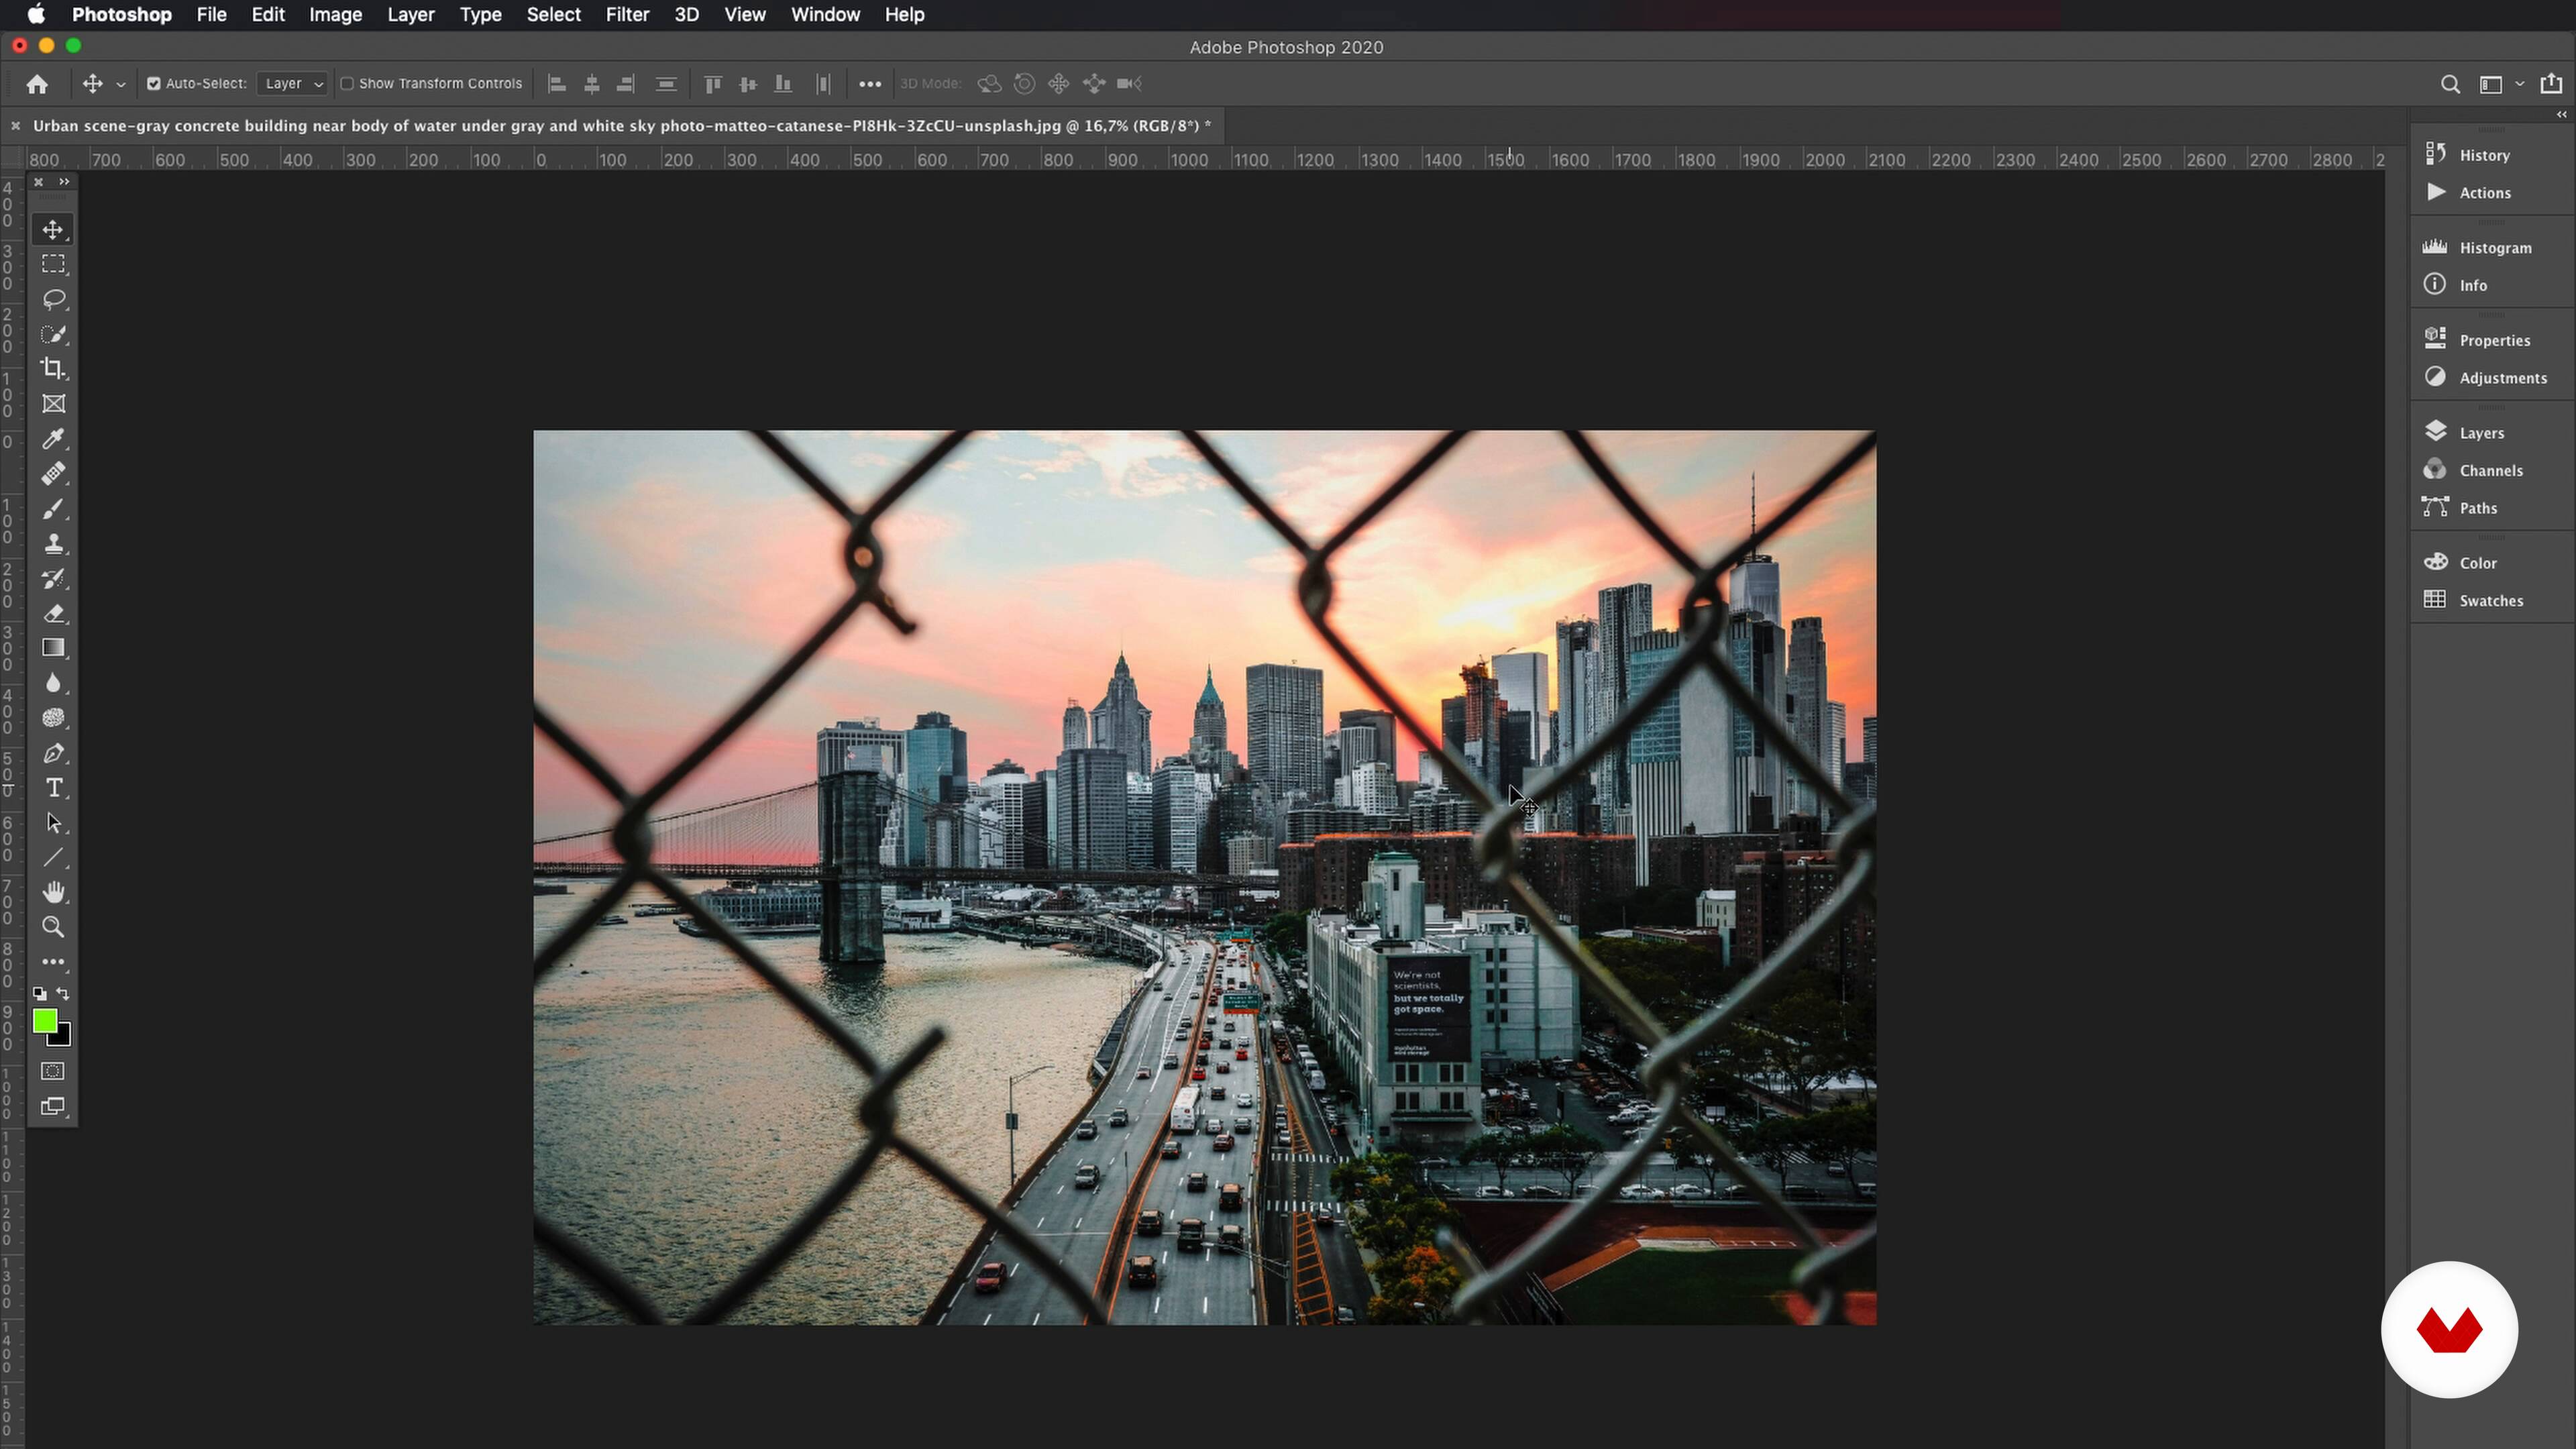Select the Pen tool

53,753
